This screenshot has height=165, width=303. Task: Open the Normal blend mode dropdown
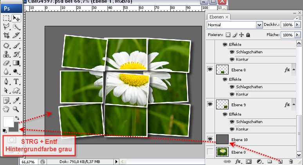coord(259,25)
